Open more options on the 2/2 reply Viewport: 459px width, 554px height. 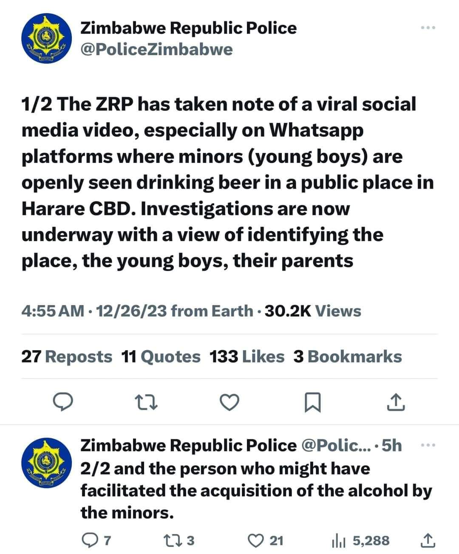[428, 445]
